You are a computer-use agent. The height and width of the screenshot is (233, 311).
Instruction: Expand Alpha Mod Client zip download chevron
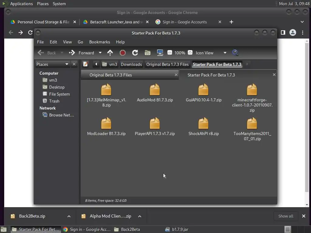coord(140,216)
